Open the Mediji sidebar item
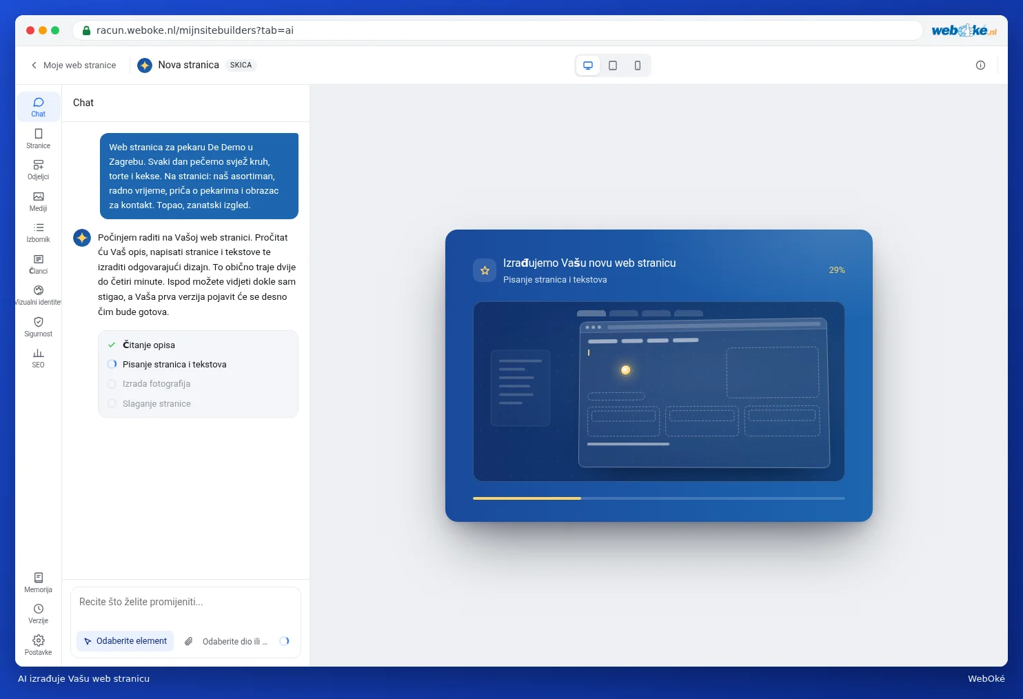Viewport: 1023px width, 699px height. (39, 201)
